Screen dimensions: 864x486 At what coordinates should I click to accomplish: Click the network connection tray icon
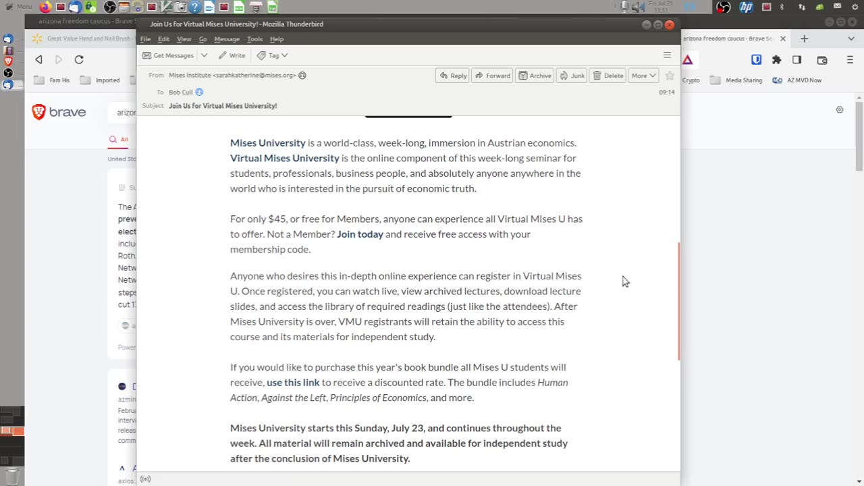click(801, 7)
